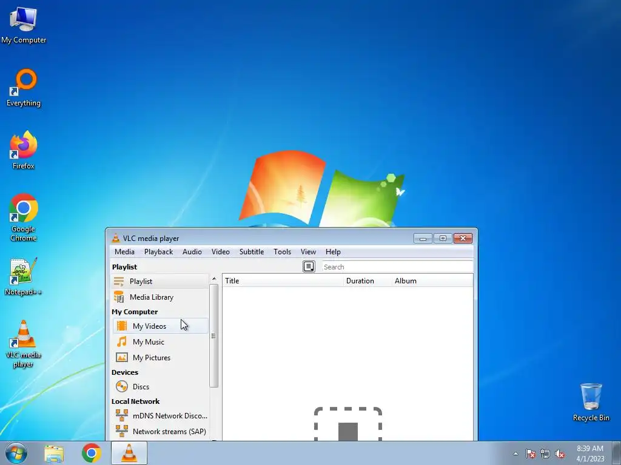Click the My Videos film icon
Screen dimensions: 621x465
pos(121,326)
